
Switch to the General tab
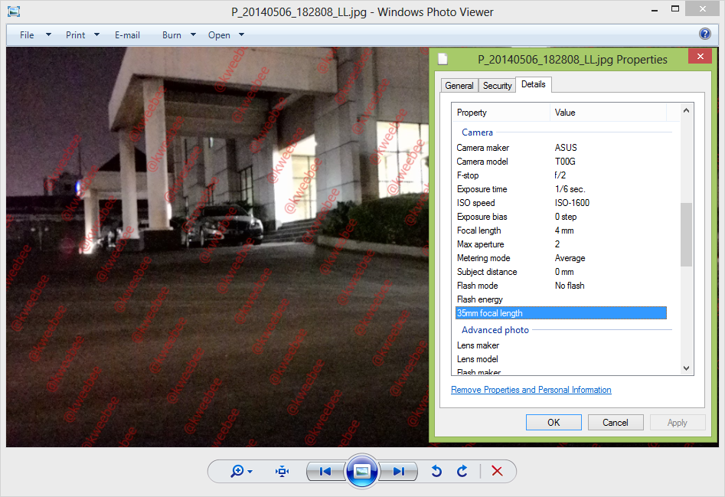(x=459, y=86)
